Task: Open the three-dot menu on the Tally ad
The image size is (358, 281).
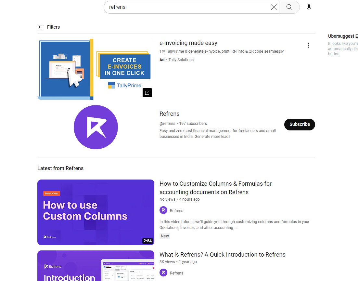Action: point(308,45)
